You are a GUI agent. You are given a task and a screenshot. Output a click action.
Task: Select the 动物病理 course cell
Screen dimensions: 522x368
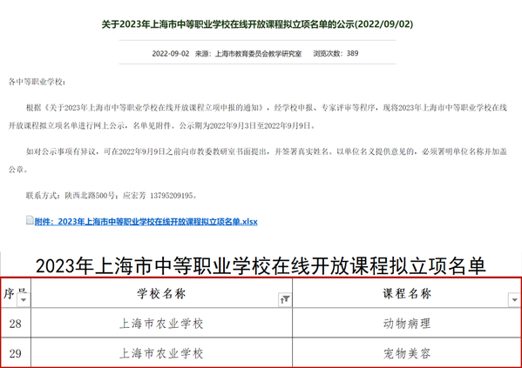point(407,323)
